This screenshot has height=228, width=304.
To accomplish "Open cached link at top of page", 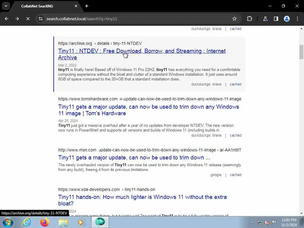I will (235, 29).
